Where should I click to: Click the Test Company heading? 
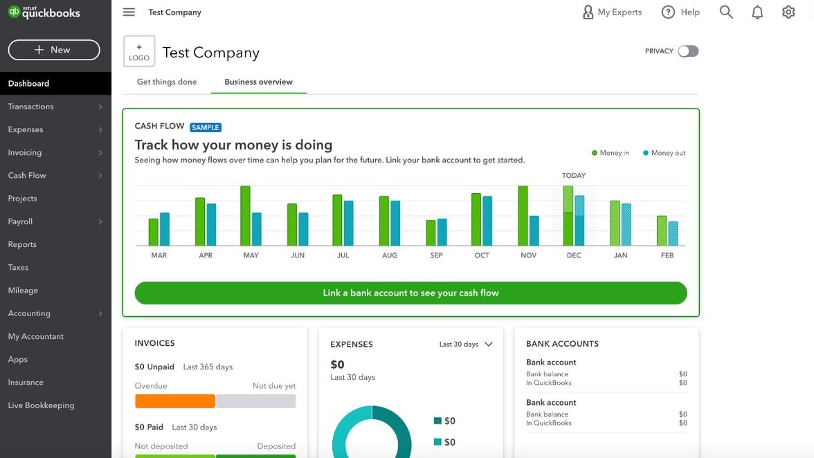pos(210,53)
